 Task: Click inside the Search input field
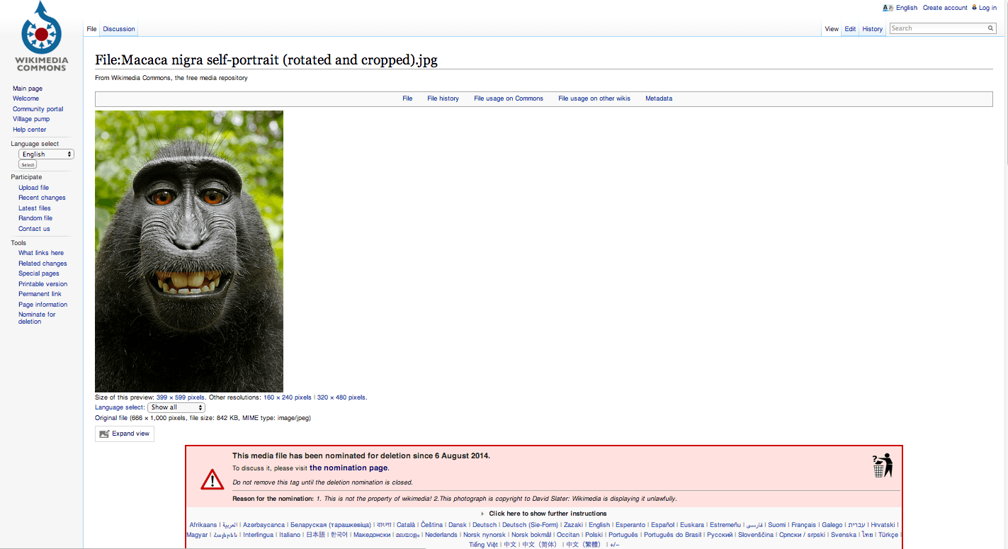(936, 28)
